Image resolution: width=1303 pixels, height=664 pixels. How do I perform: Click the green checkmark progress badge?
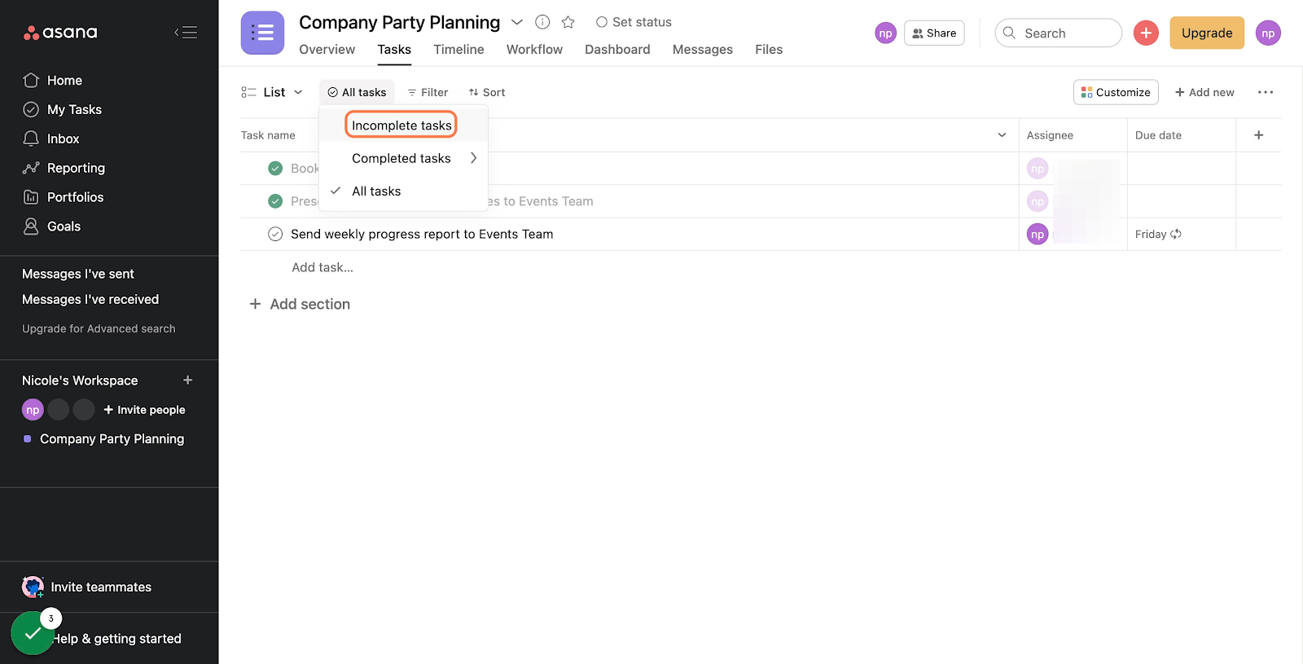33,633
